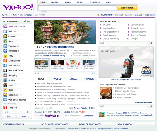Viewport: 157px width, 131px height.
Task: Click in the main web search field
Action: 78,8
